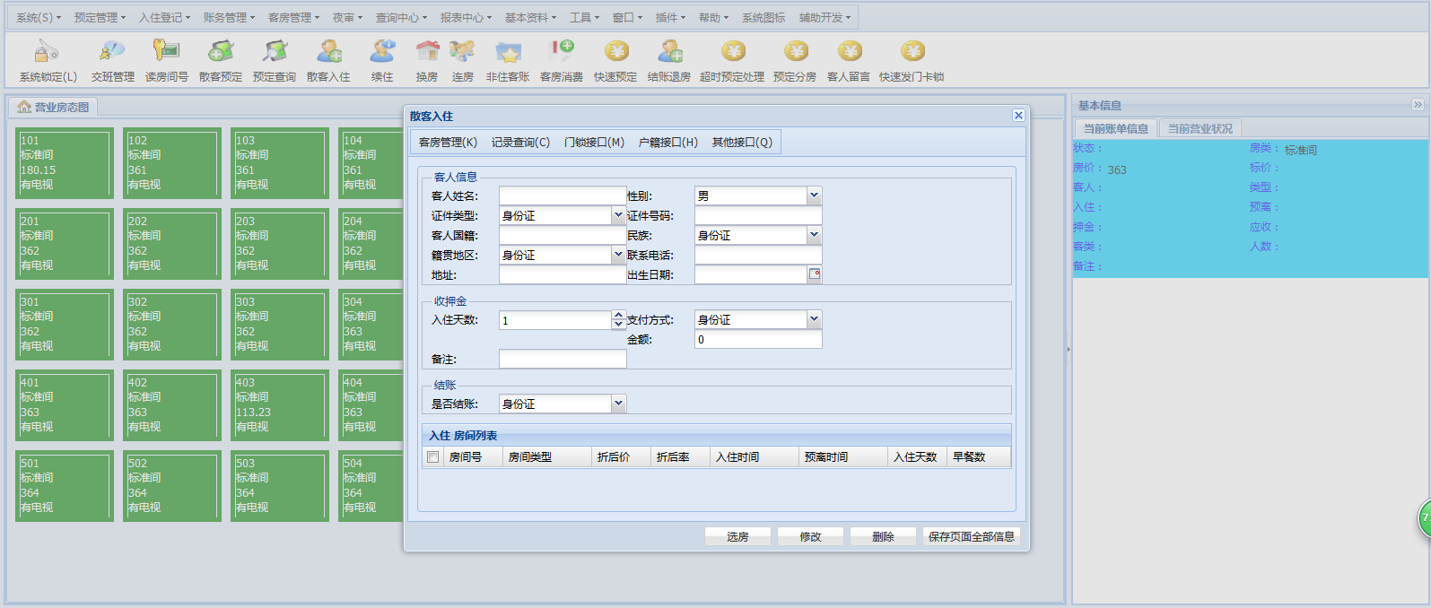Tick the select-all checkbox in 房间列表 header

[x=433, y=457]
